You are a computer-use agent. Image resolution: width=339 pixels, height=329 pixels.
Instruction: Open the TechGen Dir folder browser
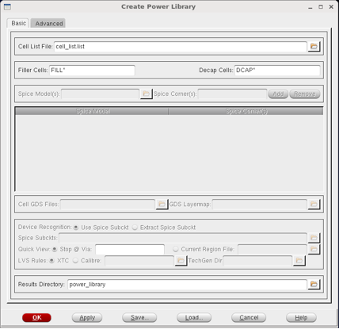click(x=299, y=261)
